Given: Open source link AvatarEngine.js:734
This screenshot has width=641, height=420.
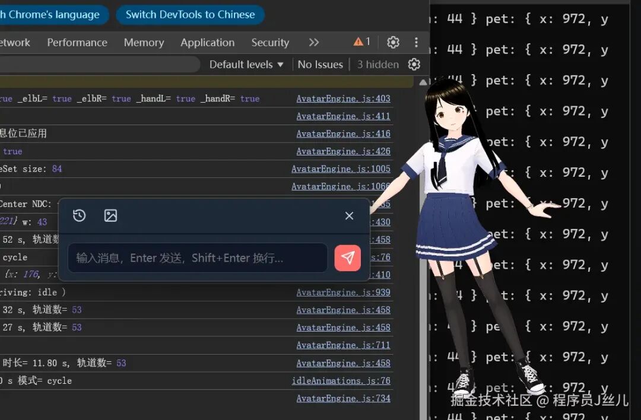Looking at the screenshot, I should pyautogui.click(x=344, y=398).
